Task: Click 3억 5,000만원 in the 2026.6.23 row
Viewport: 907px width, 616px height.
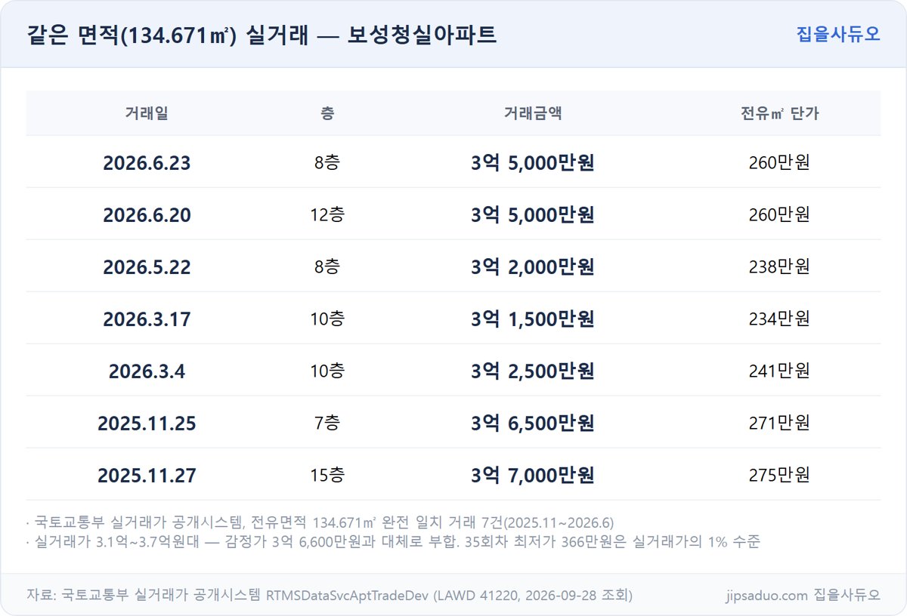Action: tap(533, 163)
